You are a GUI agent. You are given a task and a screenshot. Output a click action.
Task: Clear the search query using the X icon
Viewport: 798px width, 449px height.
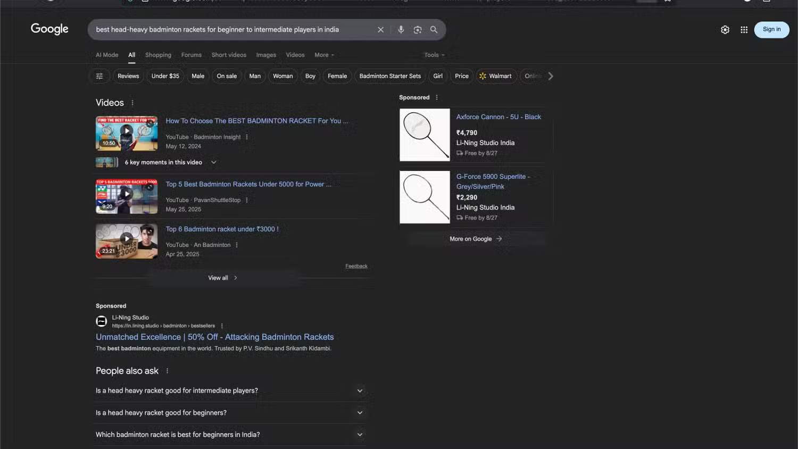coord(380,29)
